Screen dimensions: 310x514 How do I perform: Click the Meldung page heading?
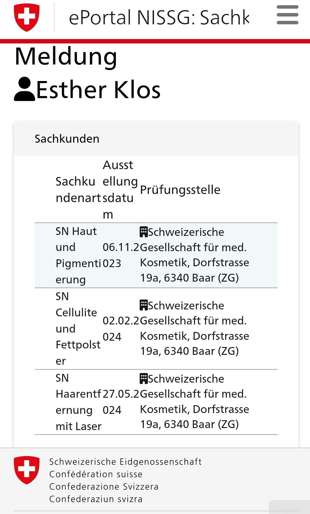(x=66, y=56)
